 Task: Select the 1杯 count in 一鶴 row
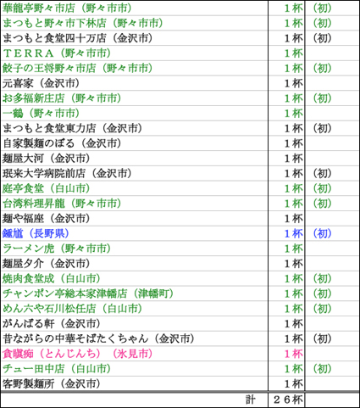[x=293, y=113]
